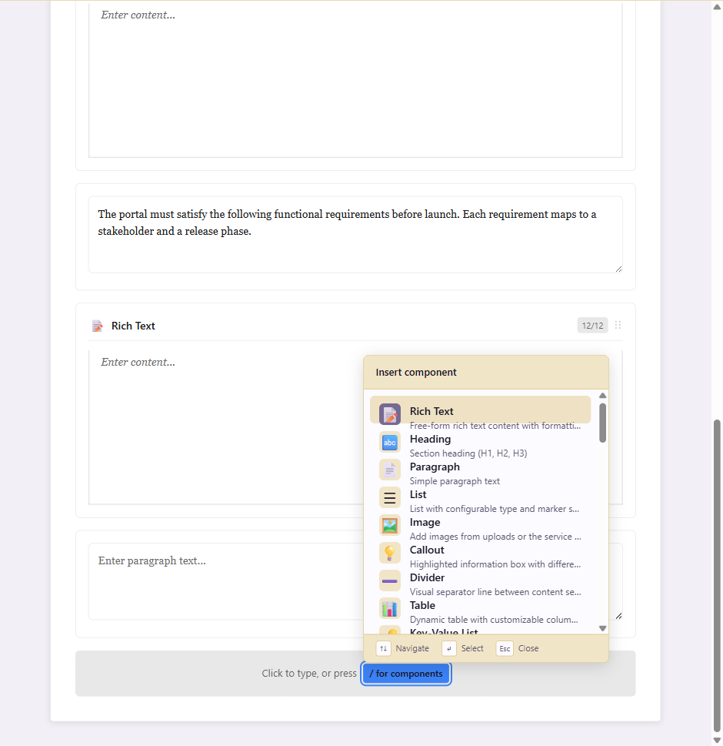723x746 pixels.
Task: Click into the functional requirements paragraph text
Action: click(355, 235)
